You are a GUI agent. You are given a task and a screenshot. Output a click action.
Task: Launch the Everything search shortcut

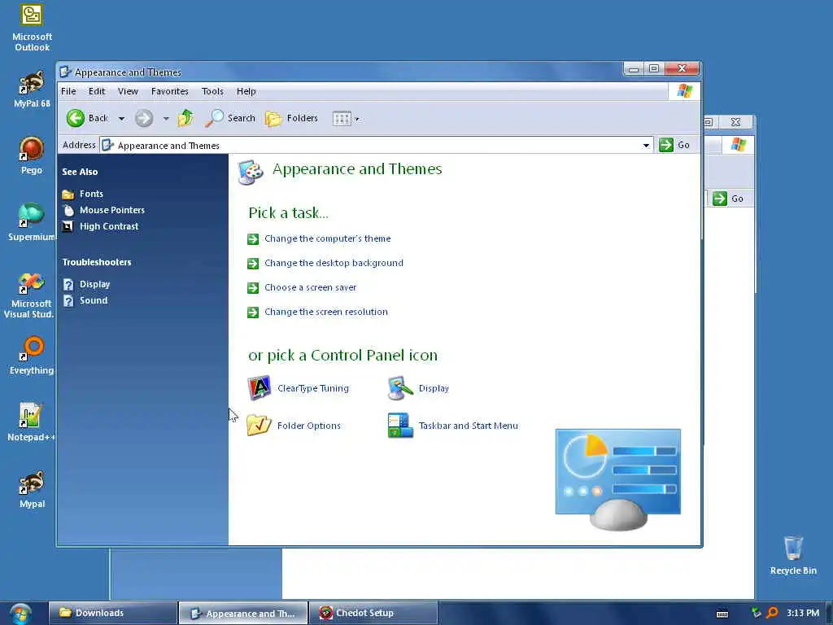[32, 356]
